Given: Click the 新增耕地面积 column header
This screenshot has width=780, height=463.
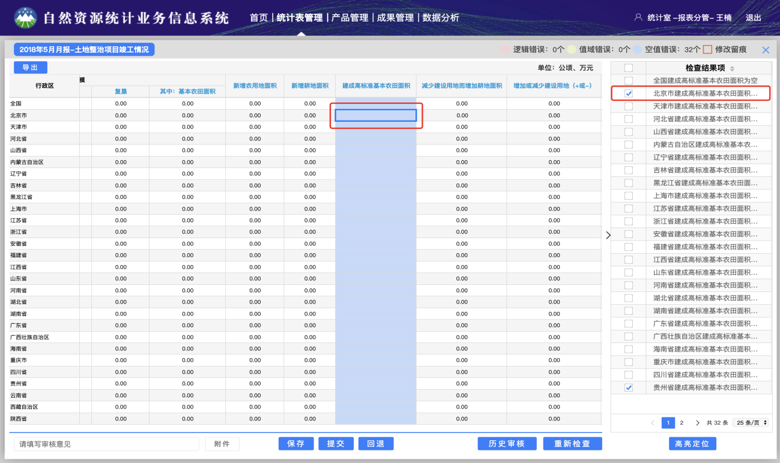Looking at the screenshot, I should tap(310, 86).
